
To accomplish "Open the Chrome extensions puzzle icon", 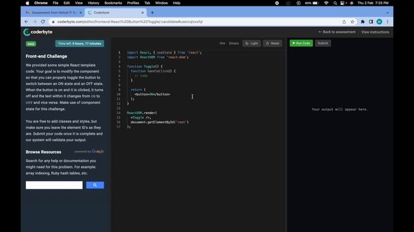I will (x=362, y=22).
